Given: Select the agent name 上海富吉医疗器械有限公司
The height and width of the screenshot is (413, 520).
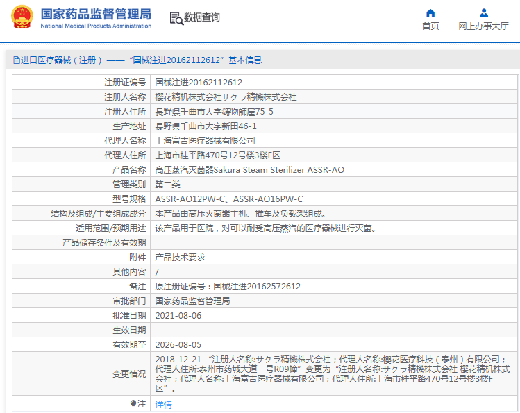Looking at the screenshot, I should coord(200,140).
